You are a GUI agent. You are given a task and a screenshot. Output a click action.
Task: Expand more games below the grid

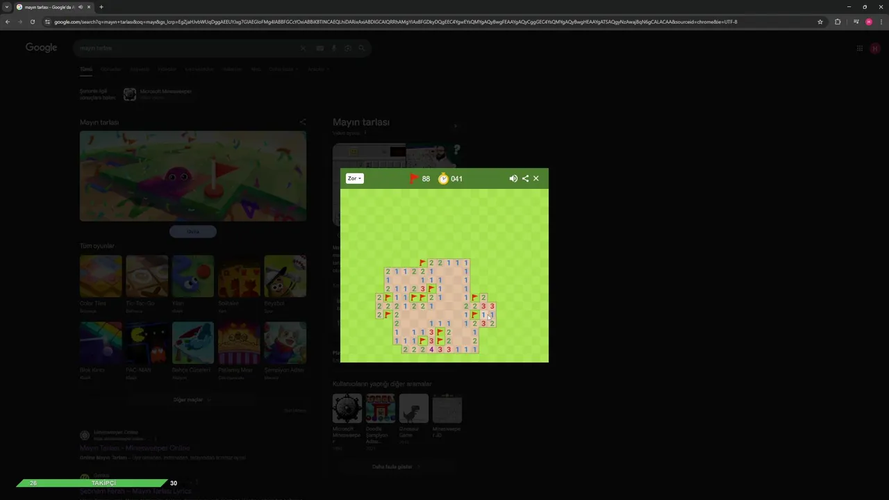click(192, 400)
